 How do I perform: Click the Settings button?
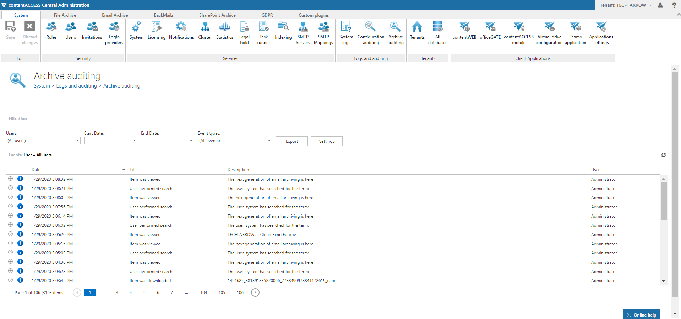point(326,141)
